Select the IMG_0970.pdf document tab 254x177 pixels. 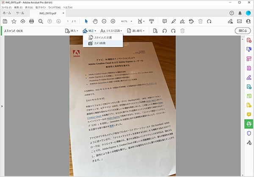(x=47, y=13)
